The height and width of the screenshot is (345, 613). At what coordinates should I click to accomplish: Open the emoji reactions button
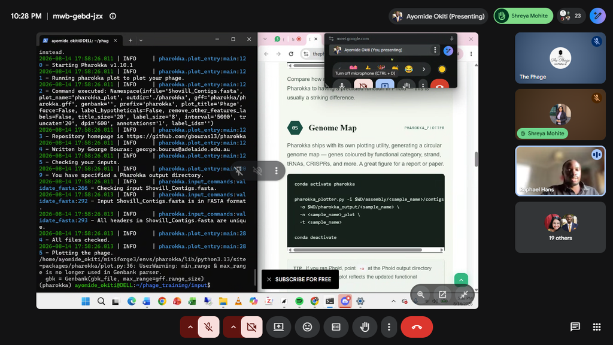(x=307, y=327)
